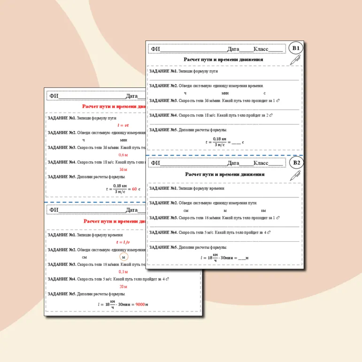Select unit 'с' in the blank B1 card
This screenshot has height=362, width=362.
pyautogui.click(x=264, y=93)
